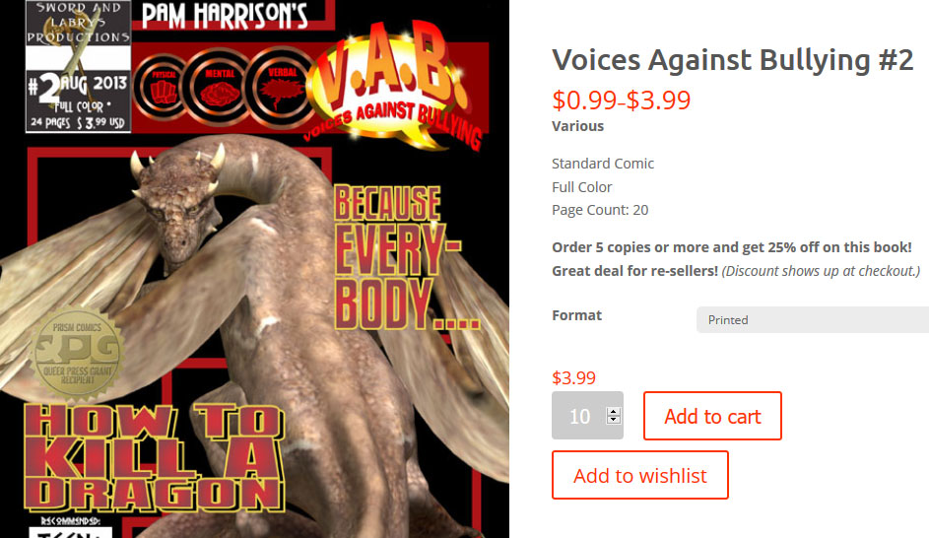Viewport: 929px width, 538px height.
Task: Click the Physical fist icon on cover
Action: (165, 89)
